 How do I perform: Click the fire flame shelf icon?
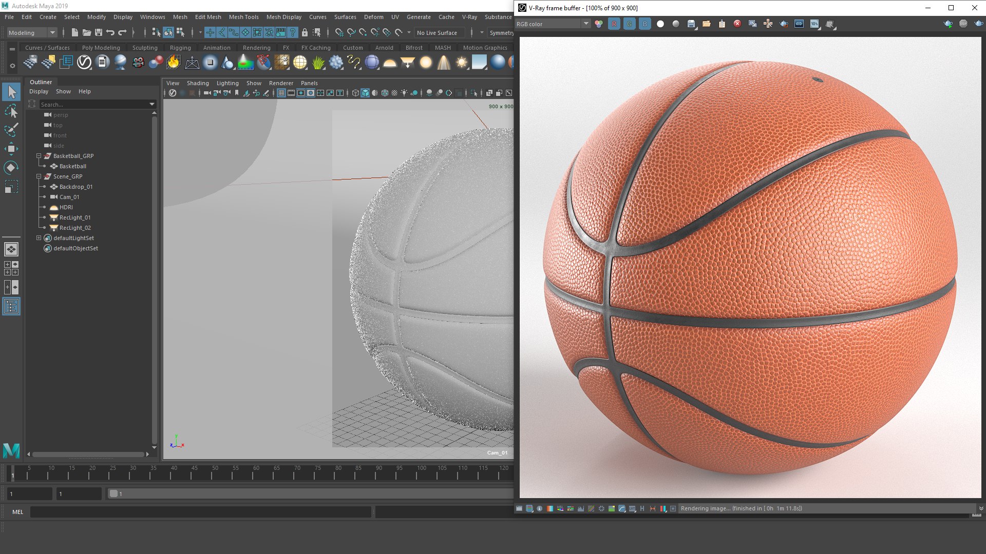174,63
